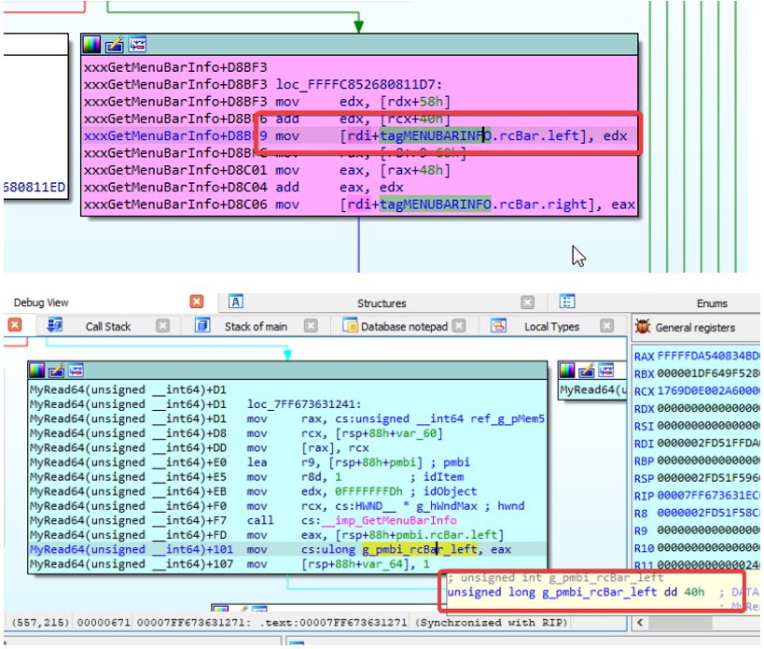Select the R9 register value
Screen dimensions: 764x649
(x=708, y=530)
